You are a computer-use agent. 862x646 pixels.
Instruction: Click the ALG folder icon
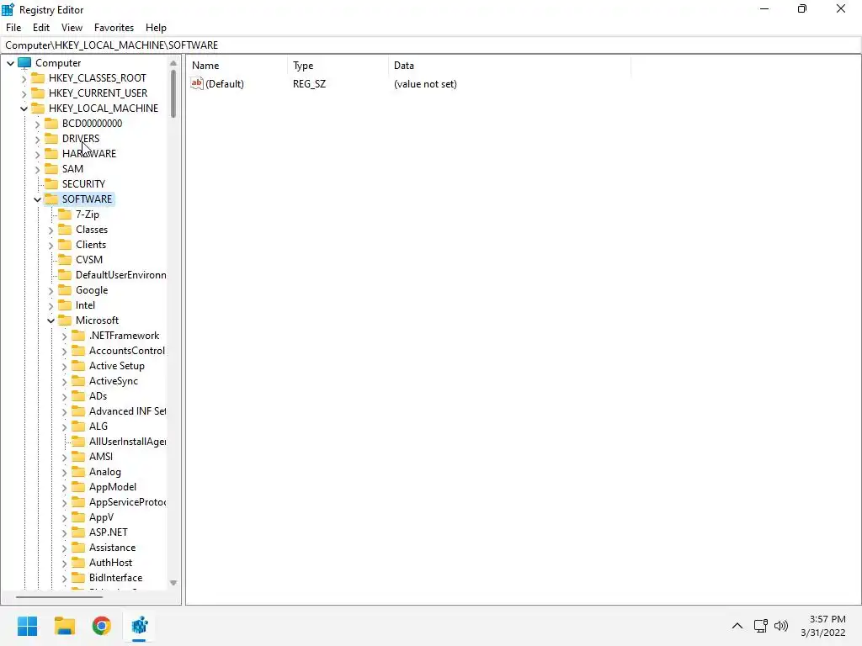pos(78,426)
